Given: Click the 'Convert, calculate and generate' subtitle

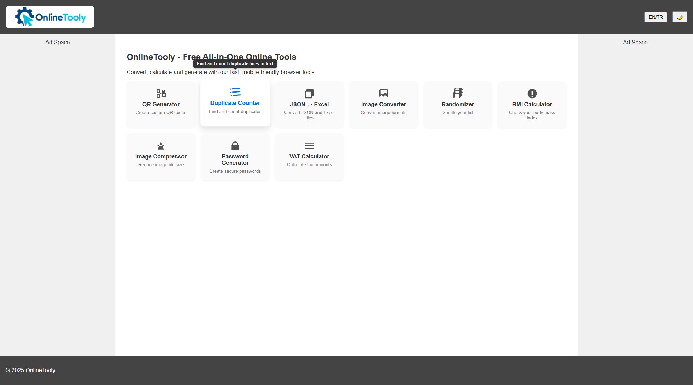Looking at the screenshot, I should pyautogui.click(x=221, y=72).
